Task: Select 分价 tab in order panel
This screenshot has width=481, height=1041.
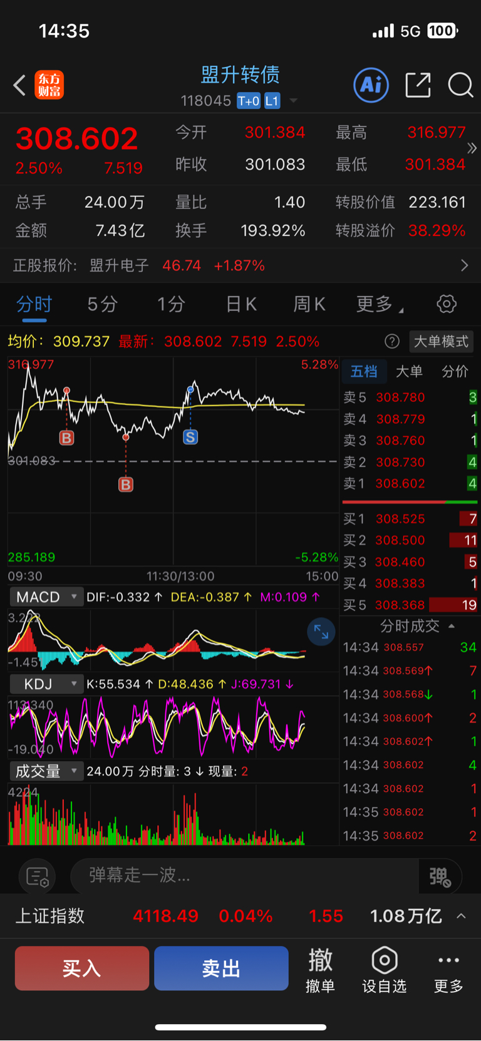Action: click(x=455, y=372)
